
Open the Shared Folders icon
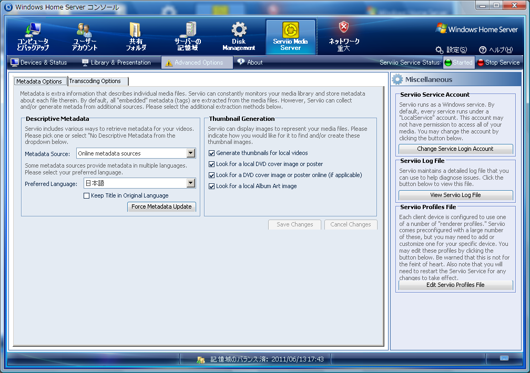click(136, 30)
